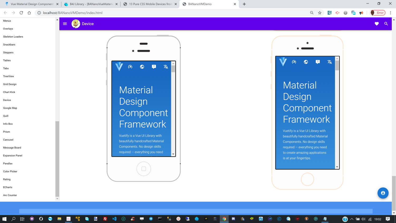The height and width of the screenshot is (223, 396).
Task: Open the hamburger navigation menu in app bar
Action: (x=65, y=24)
